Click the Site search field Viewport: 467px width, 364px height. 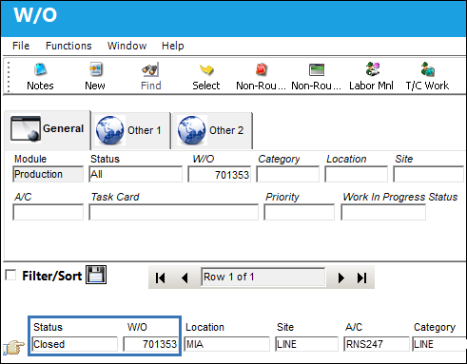(x=428, y=175)
